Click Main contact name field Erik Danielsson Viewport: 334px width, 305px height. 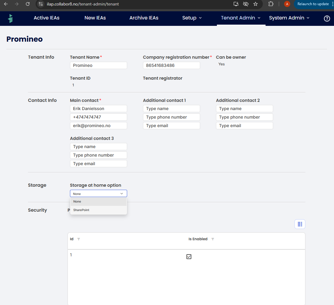[x=99, y=109]
